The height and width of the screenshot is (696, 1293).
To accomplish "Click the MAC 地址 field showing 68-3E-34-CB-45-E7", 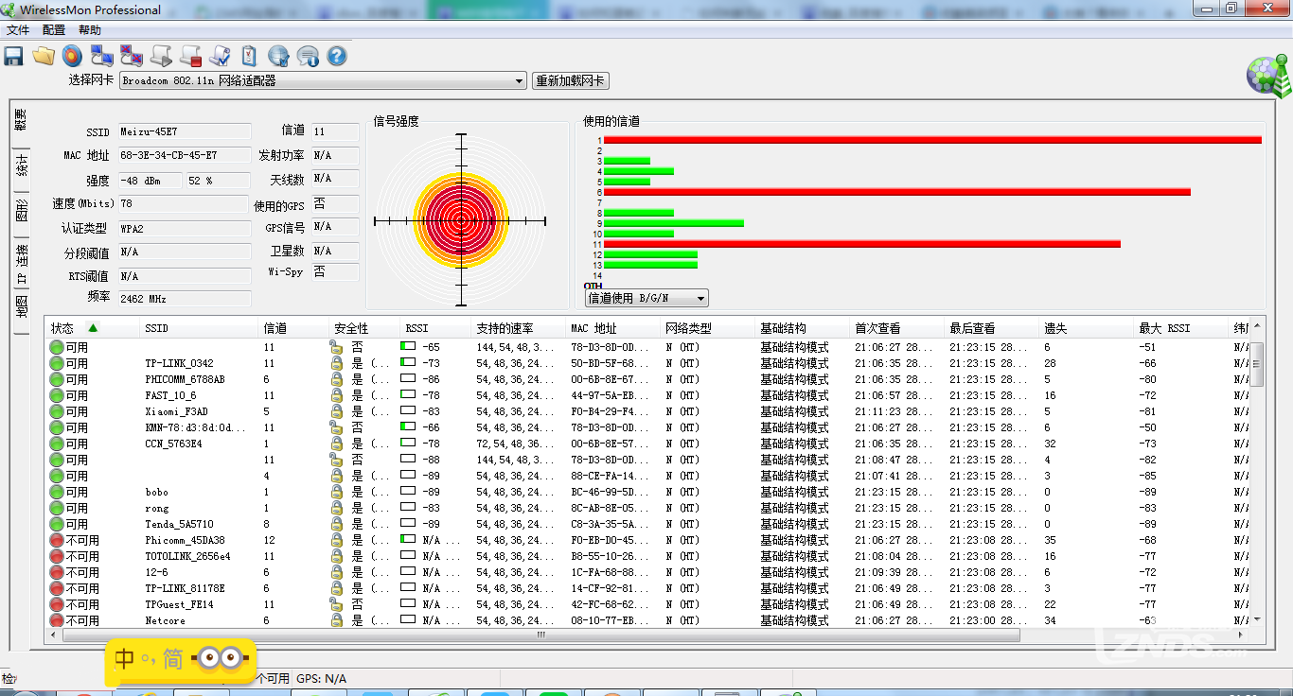I will (184, 155).
